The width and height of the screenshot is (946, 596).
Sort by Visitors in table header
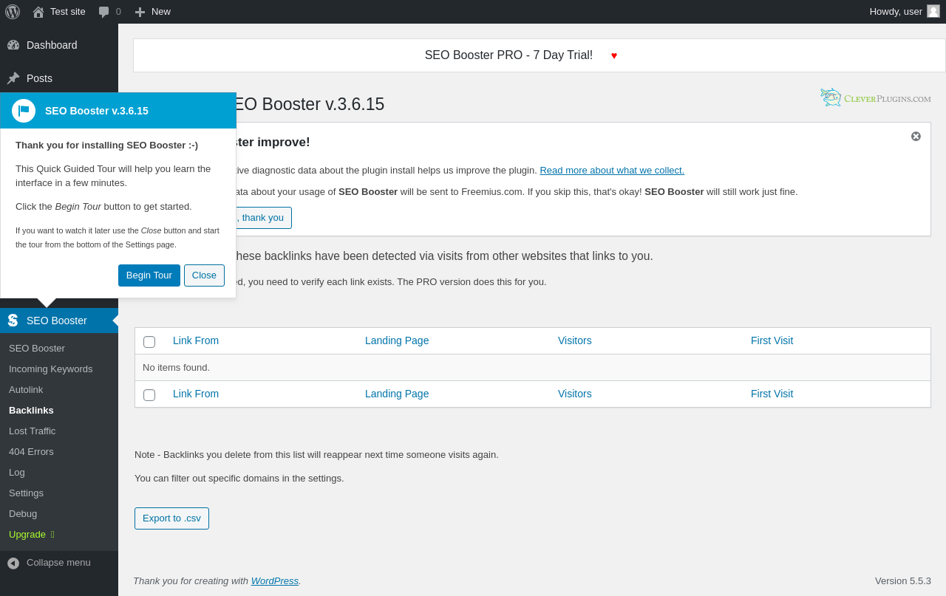pos(575,341)
